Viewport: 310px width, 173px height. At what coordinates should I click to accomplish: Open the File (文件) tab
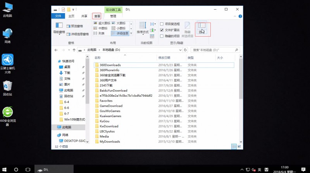58,16
